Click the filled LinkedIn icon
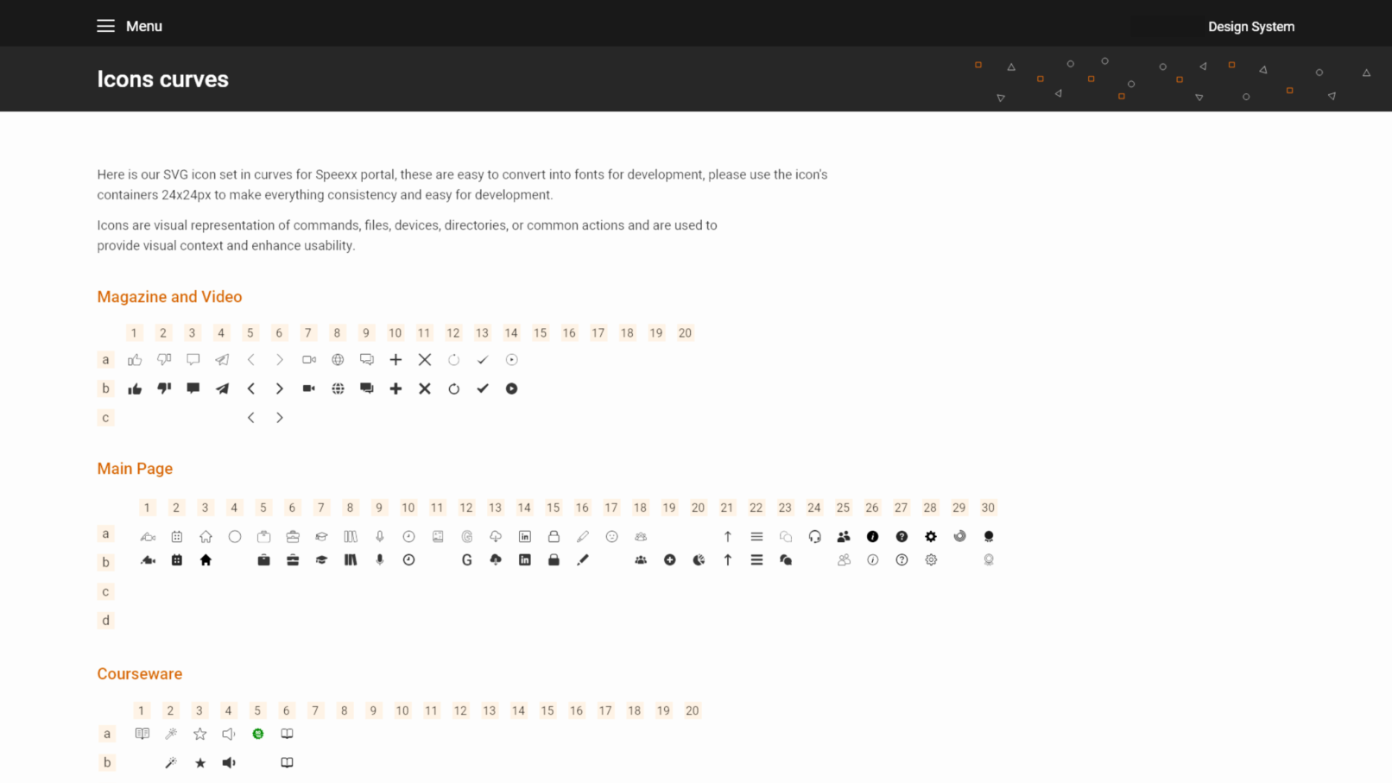Screen dimensions: 1392x783 tap(524, 560)
